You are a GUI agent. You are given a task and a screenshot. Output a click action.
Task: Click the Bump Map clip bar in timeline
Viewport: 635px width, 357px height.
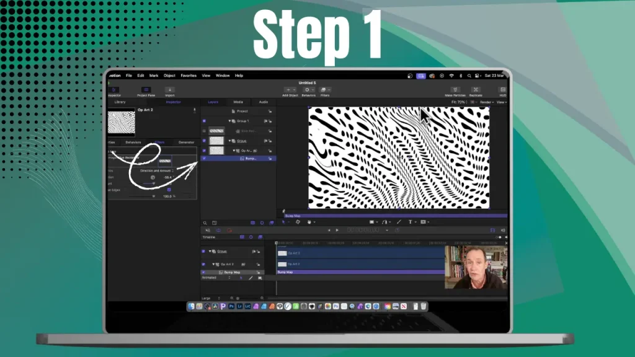point(360,273)
